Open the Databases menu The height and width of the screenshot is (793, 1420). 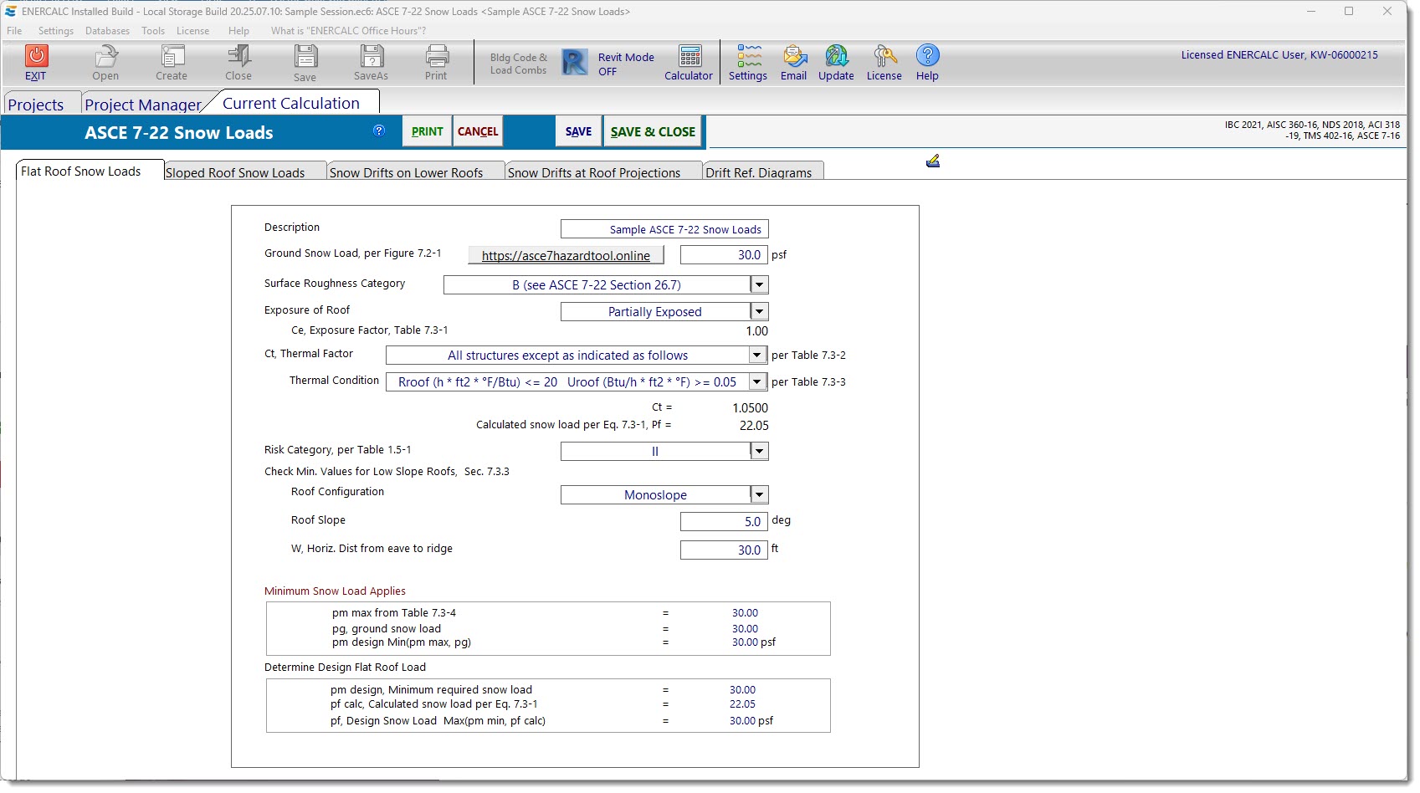click(107, 31)
